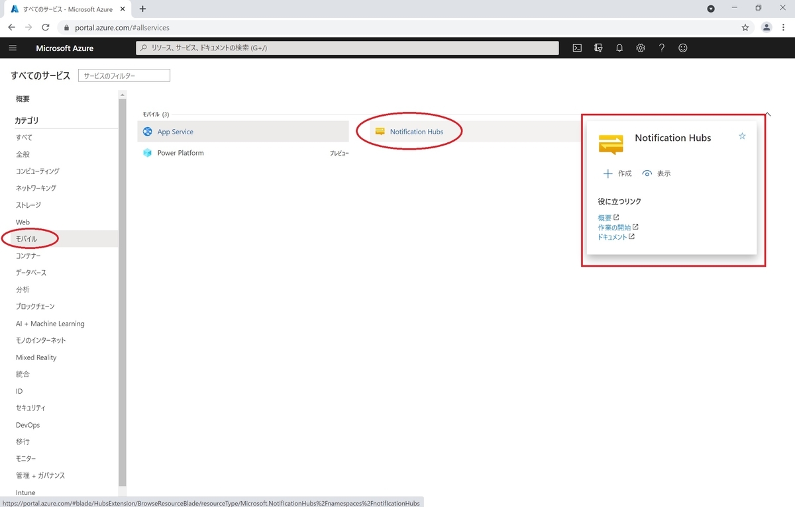The image size is (795, 507).
Task: Click the category list scrollbar
Action: pyautogui.click(x=122, y=291)
